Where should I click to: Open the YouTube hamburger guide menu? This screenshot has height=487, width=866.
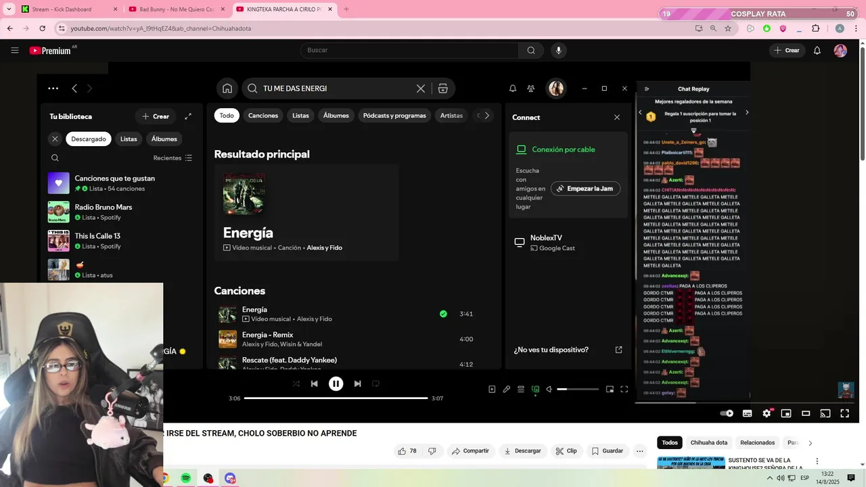click(x=14, y=50)
